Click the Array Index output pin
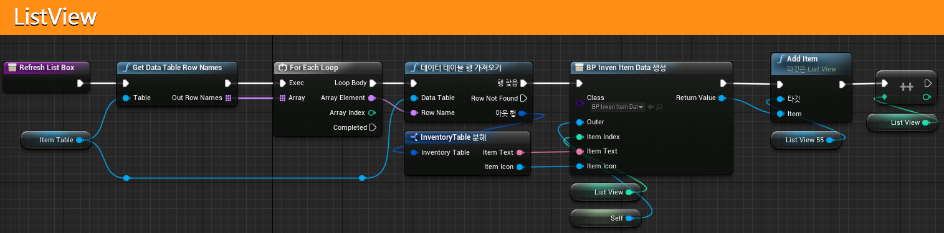 (x=372, y=112)
